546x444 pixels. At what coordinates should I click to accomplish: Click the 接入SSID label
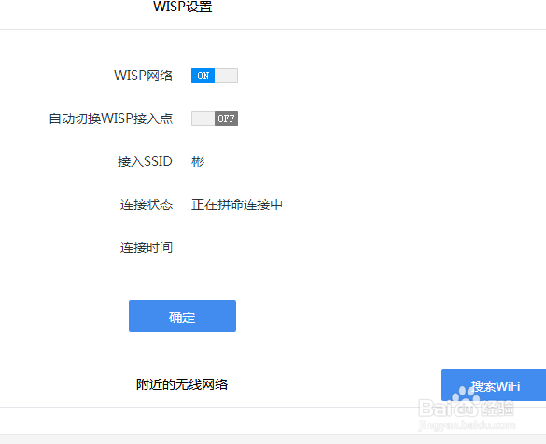(145, 161)
